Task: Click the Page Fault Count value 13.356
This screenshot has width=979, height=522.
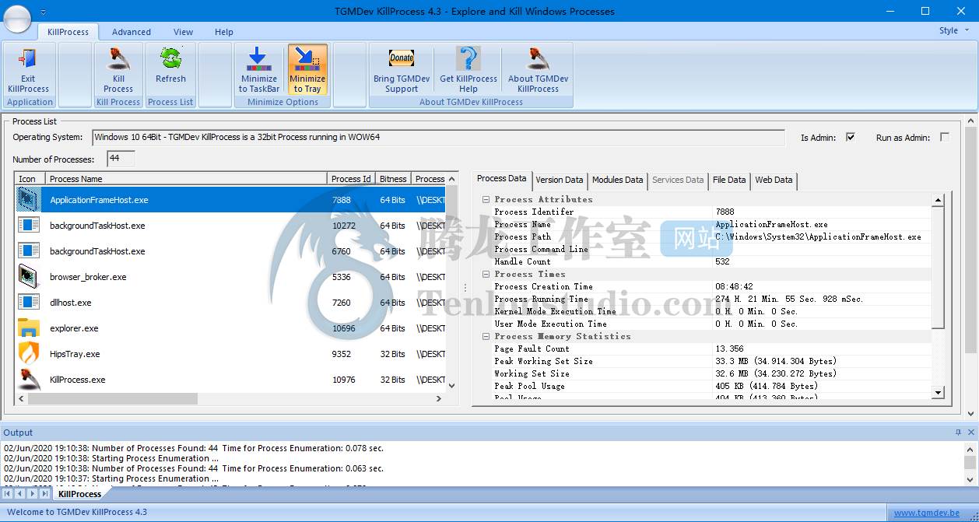Action: 729,349
